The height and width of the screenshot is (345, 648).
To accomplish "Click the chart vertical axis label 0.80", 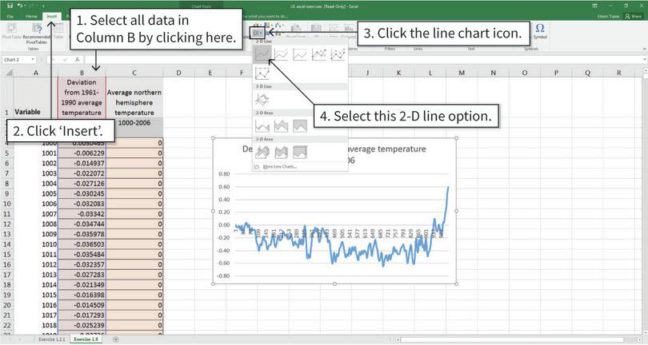I will point(224,174).
